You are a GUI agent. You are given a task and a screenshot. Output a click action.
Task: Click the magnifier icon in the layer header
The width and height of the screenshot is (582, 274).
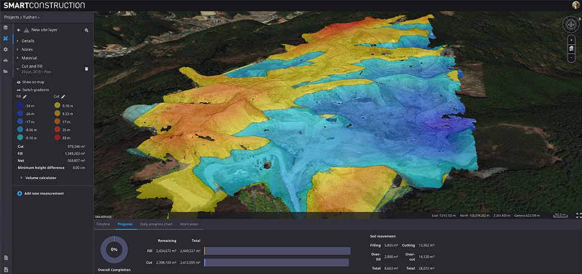86,30
